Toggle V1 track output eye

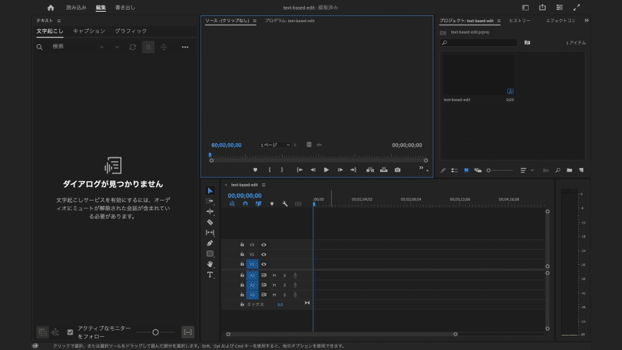(x=263, y=264)
